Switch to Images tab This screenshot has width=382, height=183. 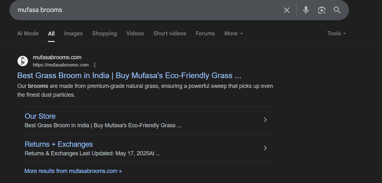point(73,33)
